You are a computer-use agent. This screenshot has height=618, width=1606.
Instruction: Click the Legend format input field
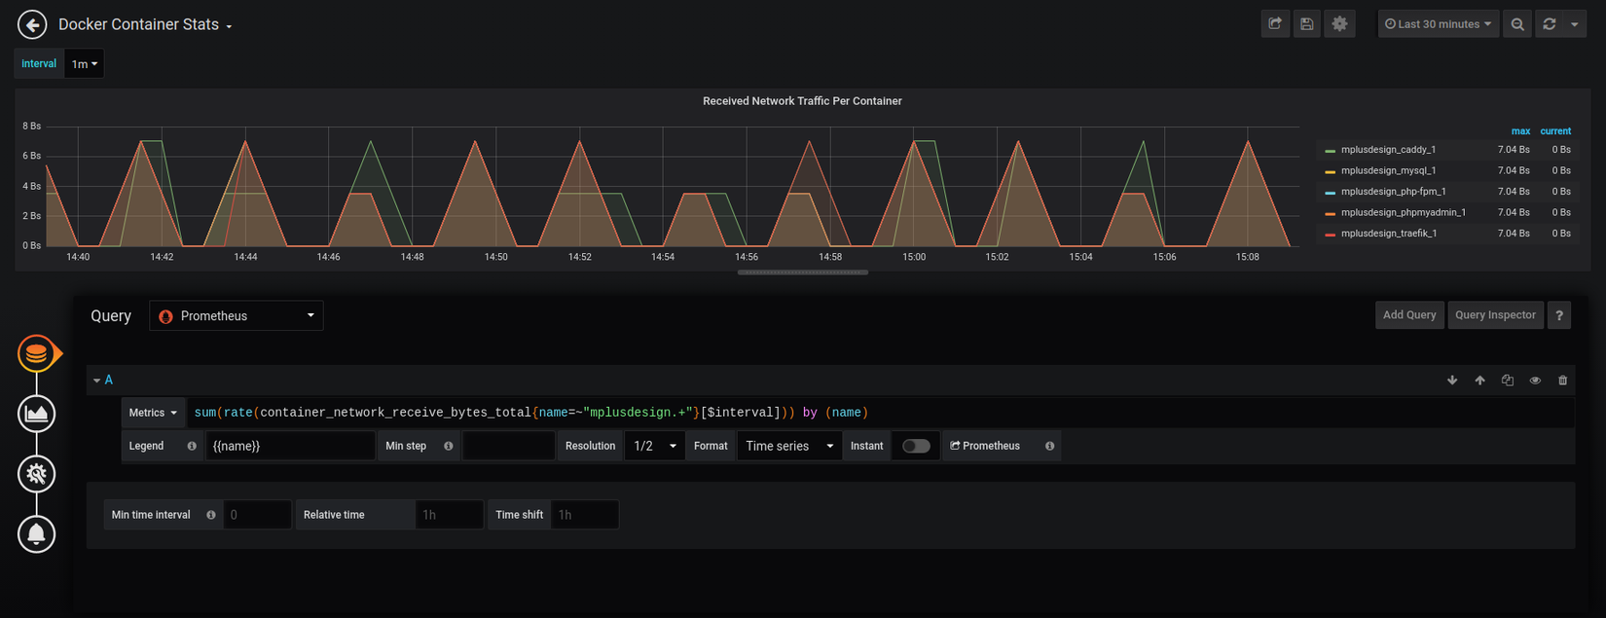click(289, 446)
